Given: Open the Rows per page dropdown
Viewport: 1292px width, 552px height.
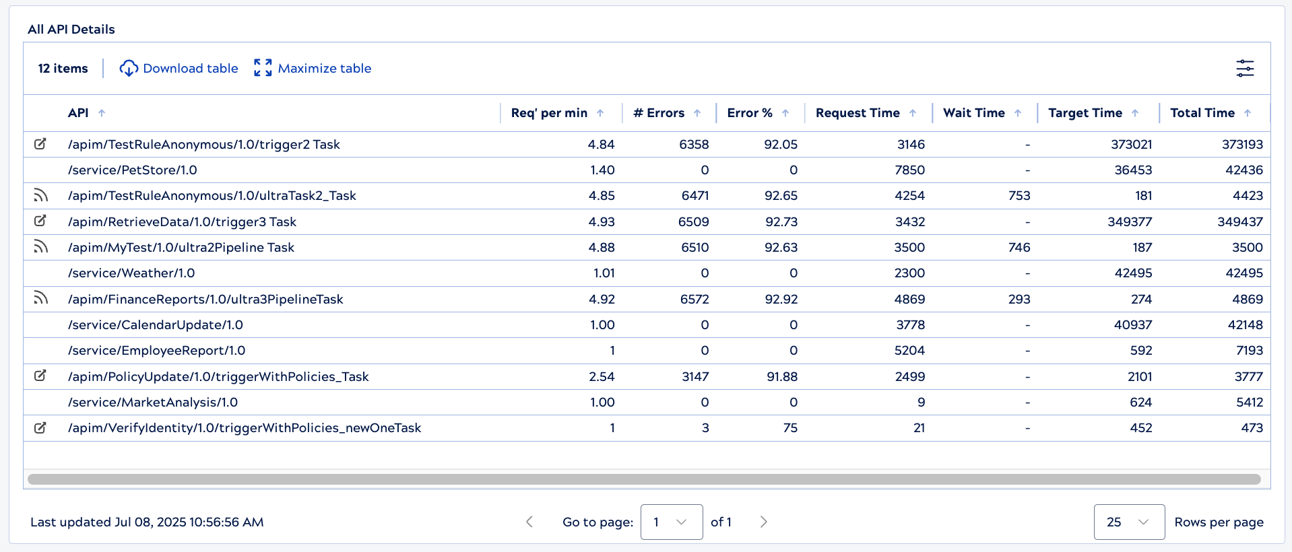Looking at the screenshot, I should point(1129,522).
